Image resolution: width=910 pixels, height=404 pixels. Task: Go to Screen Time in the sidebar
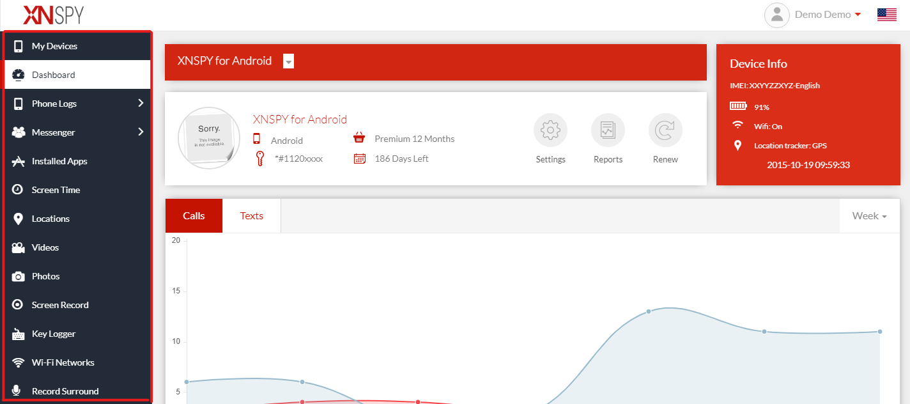[x=77, y=190]
